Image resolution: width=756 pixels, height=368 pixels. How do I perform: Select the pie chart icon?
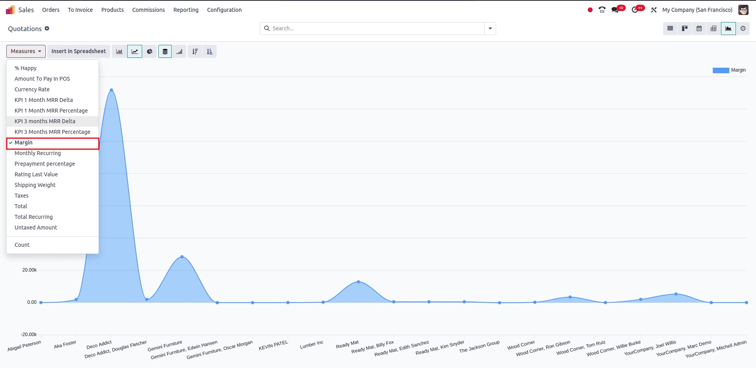pyautogui.click(x=150, y=52)
